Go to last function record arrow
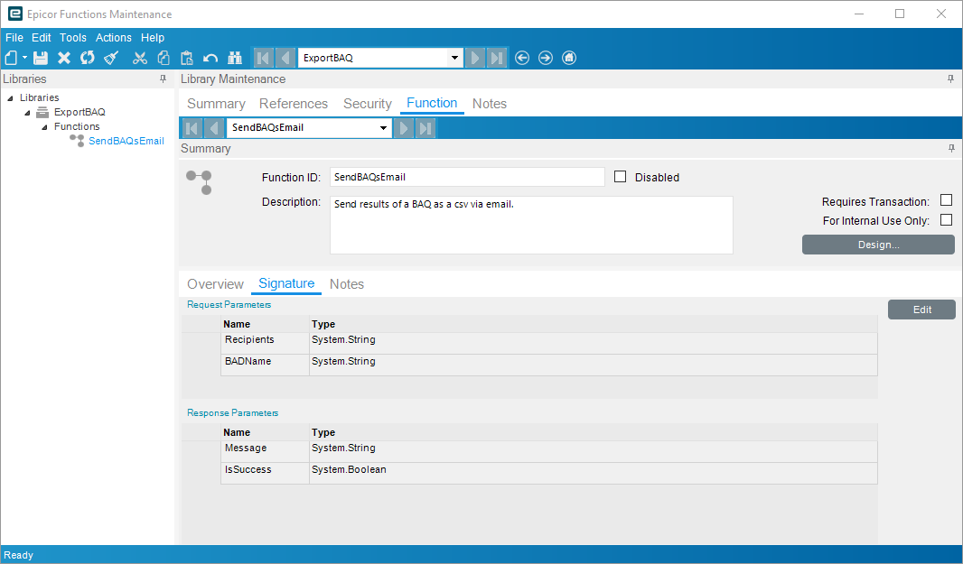 point(425,127)
